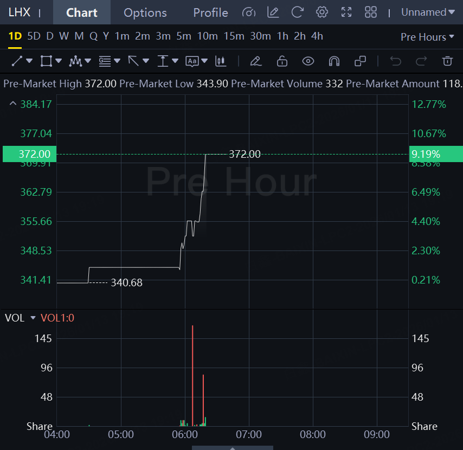Viewport: 463px width, 450px height.
Task: Click the candlestick chart type icon
Action: pyautogui.click(x=221, y=61)
